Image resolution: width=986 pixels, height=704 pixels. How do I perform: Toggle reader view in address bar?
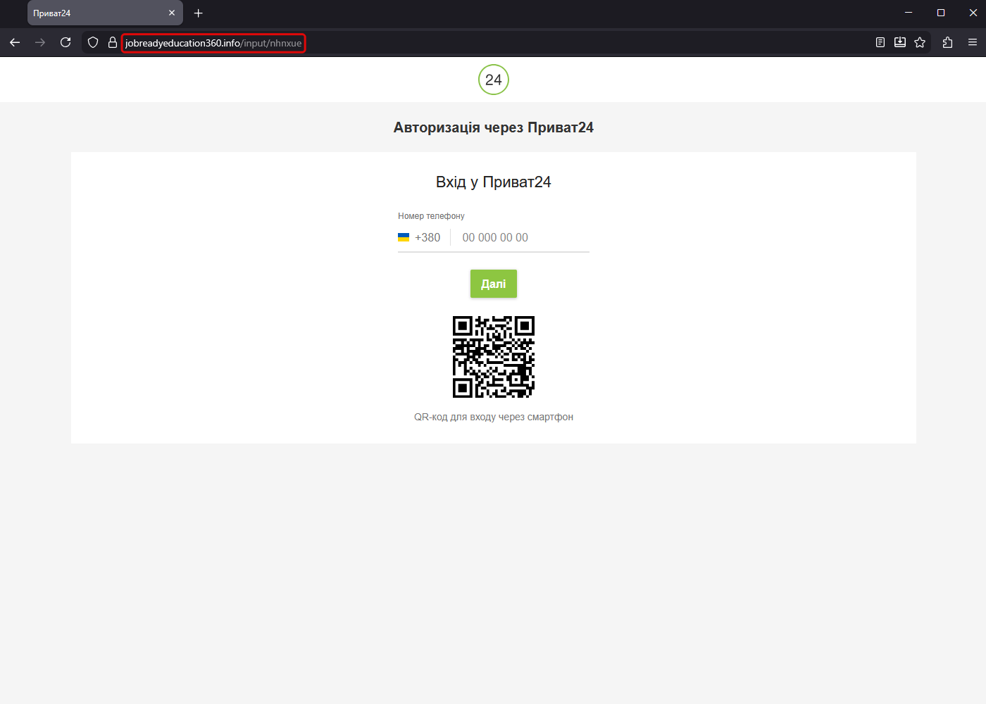[880, 43]
